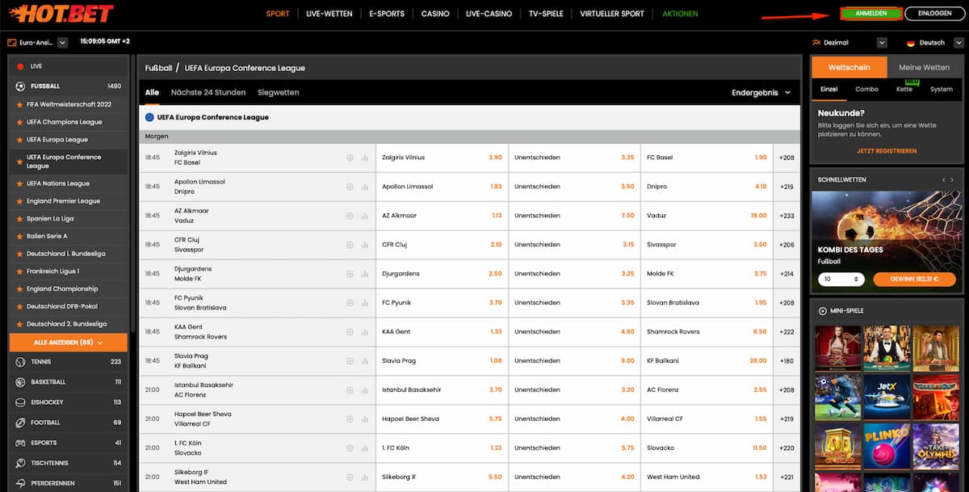Click the gamepad icon beside ESPORTS
969x492 pixels.
click(20, 443)
